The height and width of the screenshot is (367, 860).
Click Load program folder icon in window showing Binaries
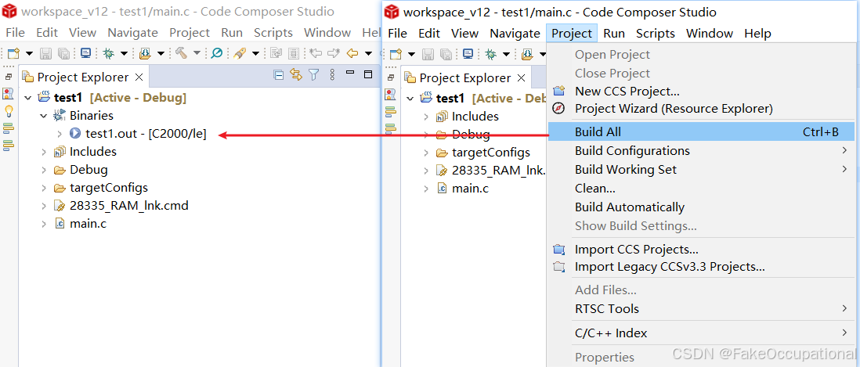(x=145, y=53)
